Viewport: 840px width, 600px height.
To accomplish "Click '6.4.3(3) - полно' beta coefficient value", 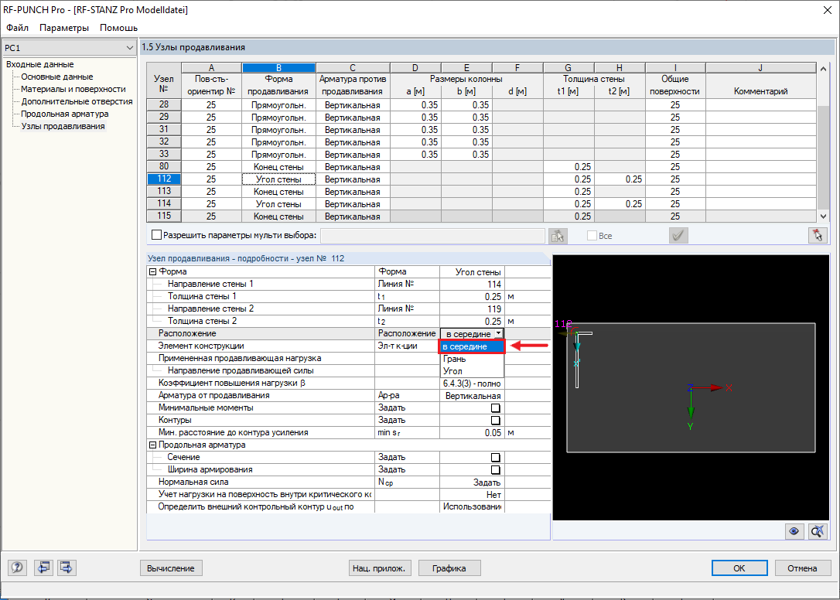I will (472, 384).
